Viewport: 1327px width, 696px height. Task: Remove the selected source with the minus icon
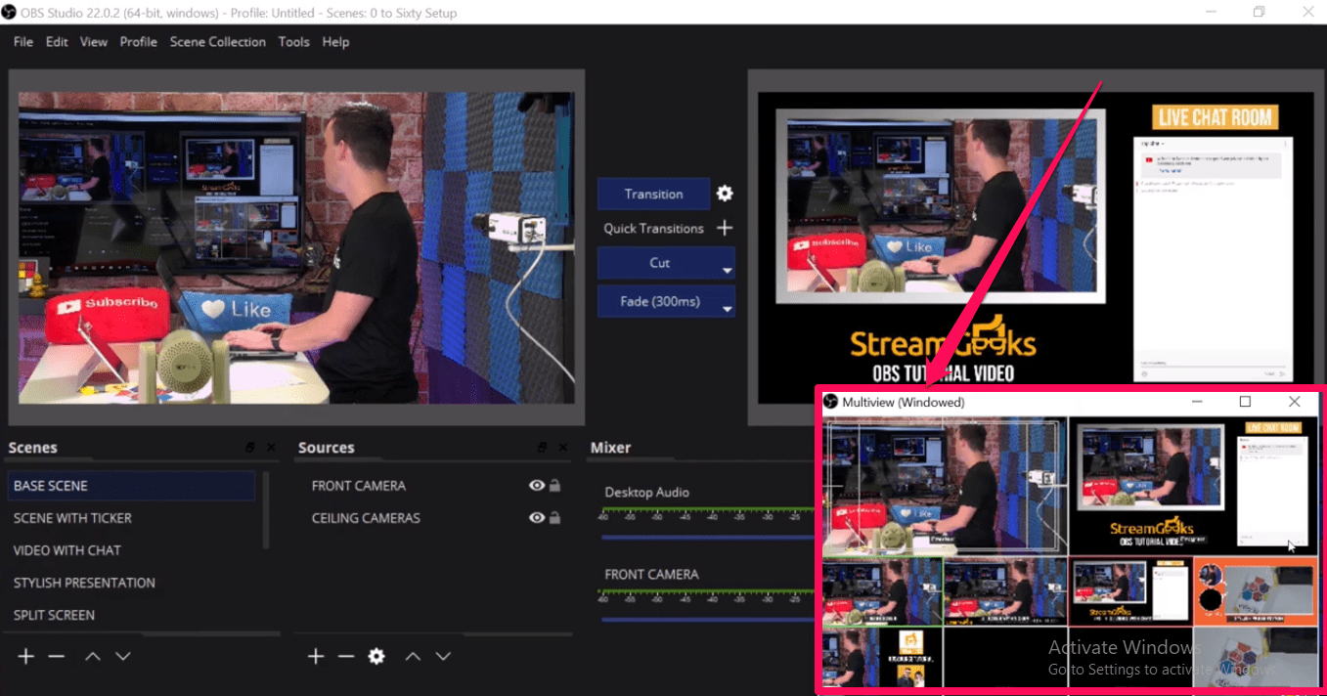[345, 656]
